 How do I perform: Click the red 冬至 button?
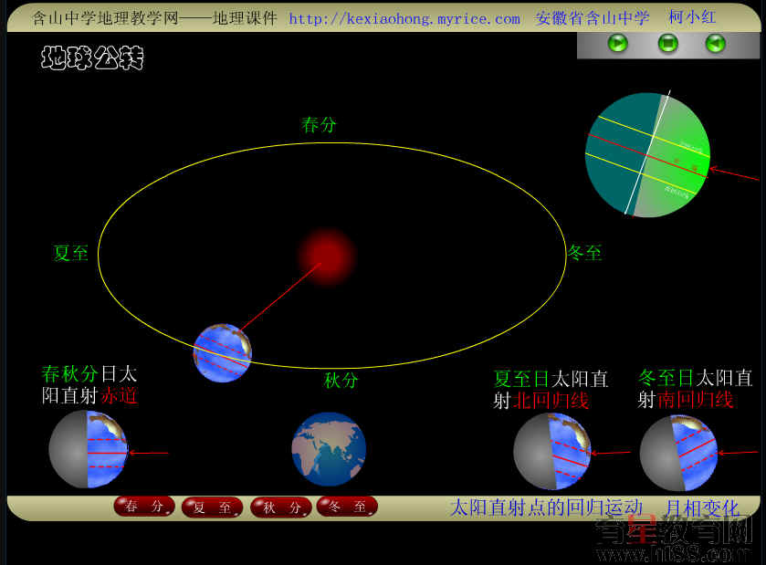(347, 507)
